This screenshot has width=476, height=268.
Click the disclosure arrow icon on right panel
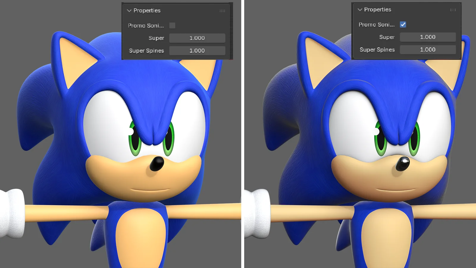coord(359,10)
